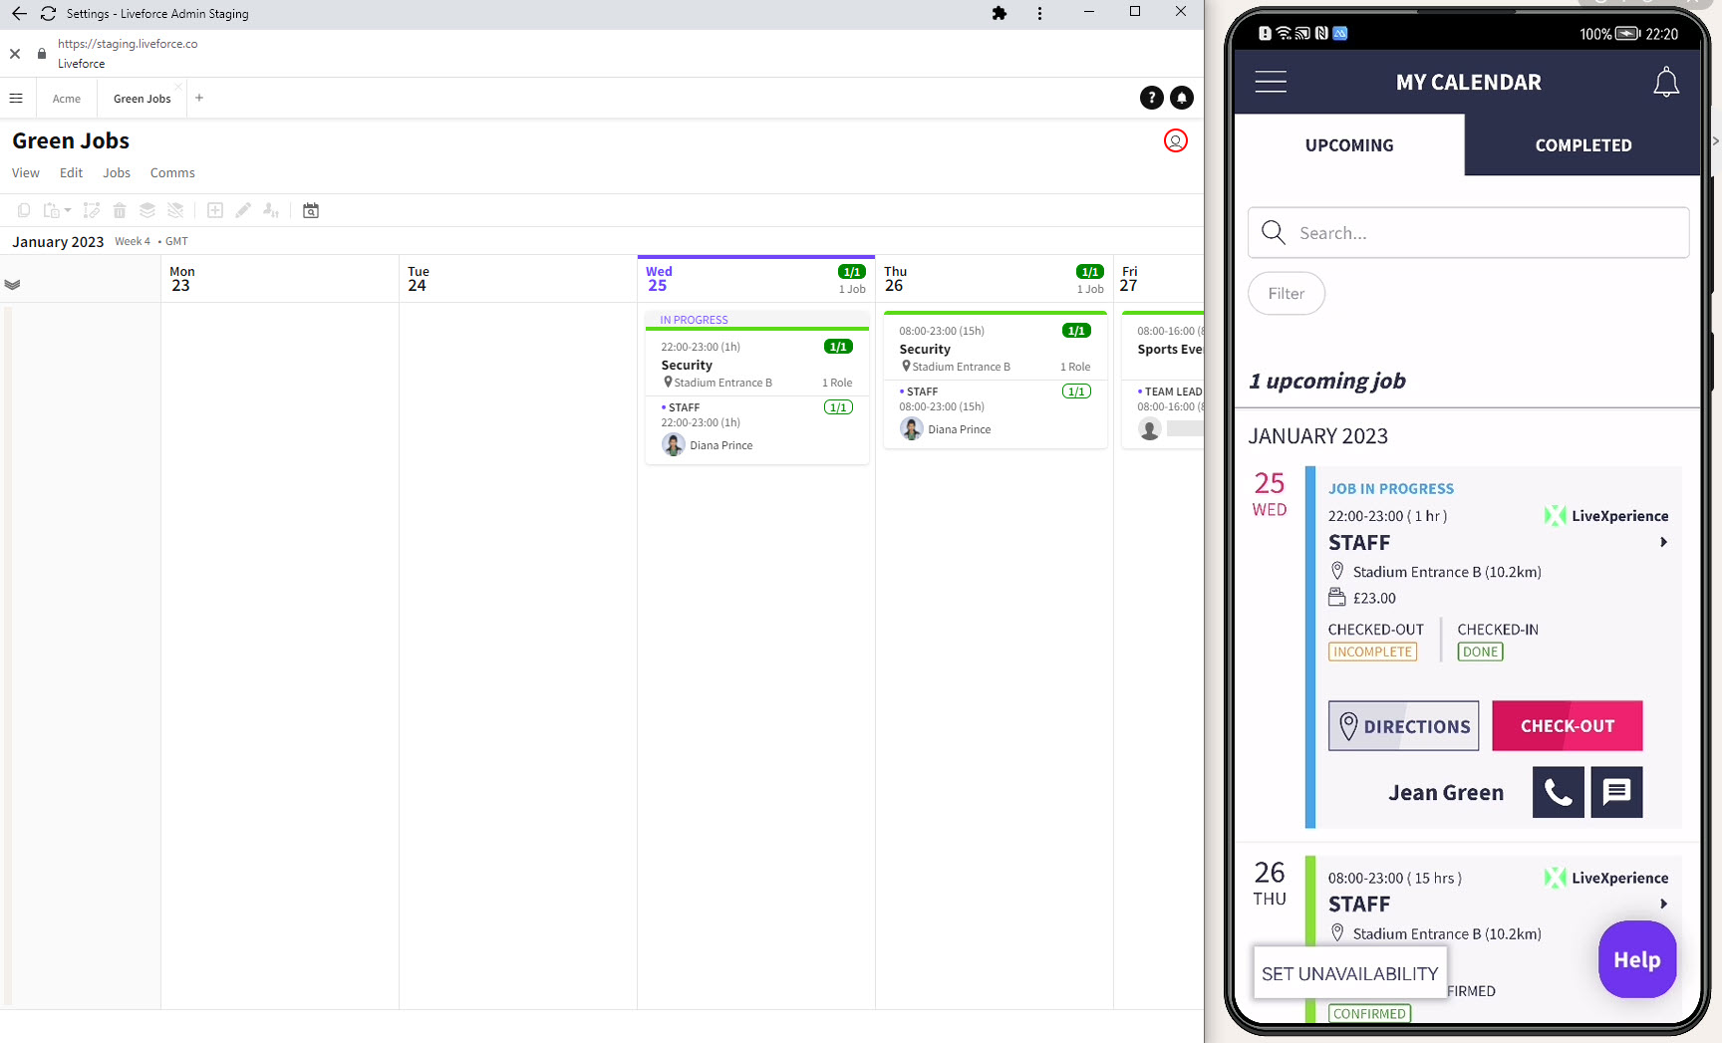Open the mobile app hamburger menu
This screenshot has height=1043, width=1722.
coord(1271,82)
